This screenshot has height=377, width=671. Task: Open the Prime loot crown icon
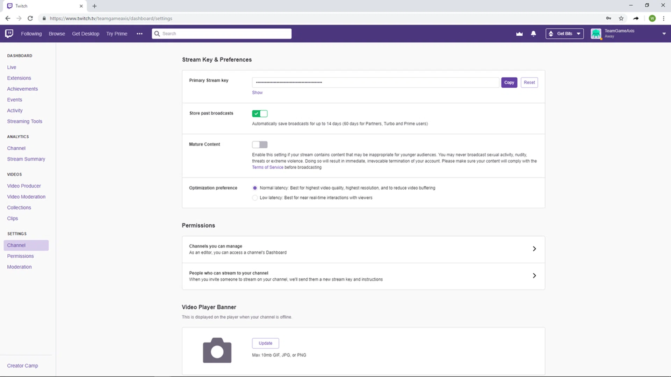[x=519, y=34]
